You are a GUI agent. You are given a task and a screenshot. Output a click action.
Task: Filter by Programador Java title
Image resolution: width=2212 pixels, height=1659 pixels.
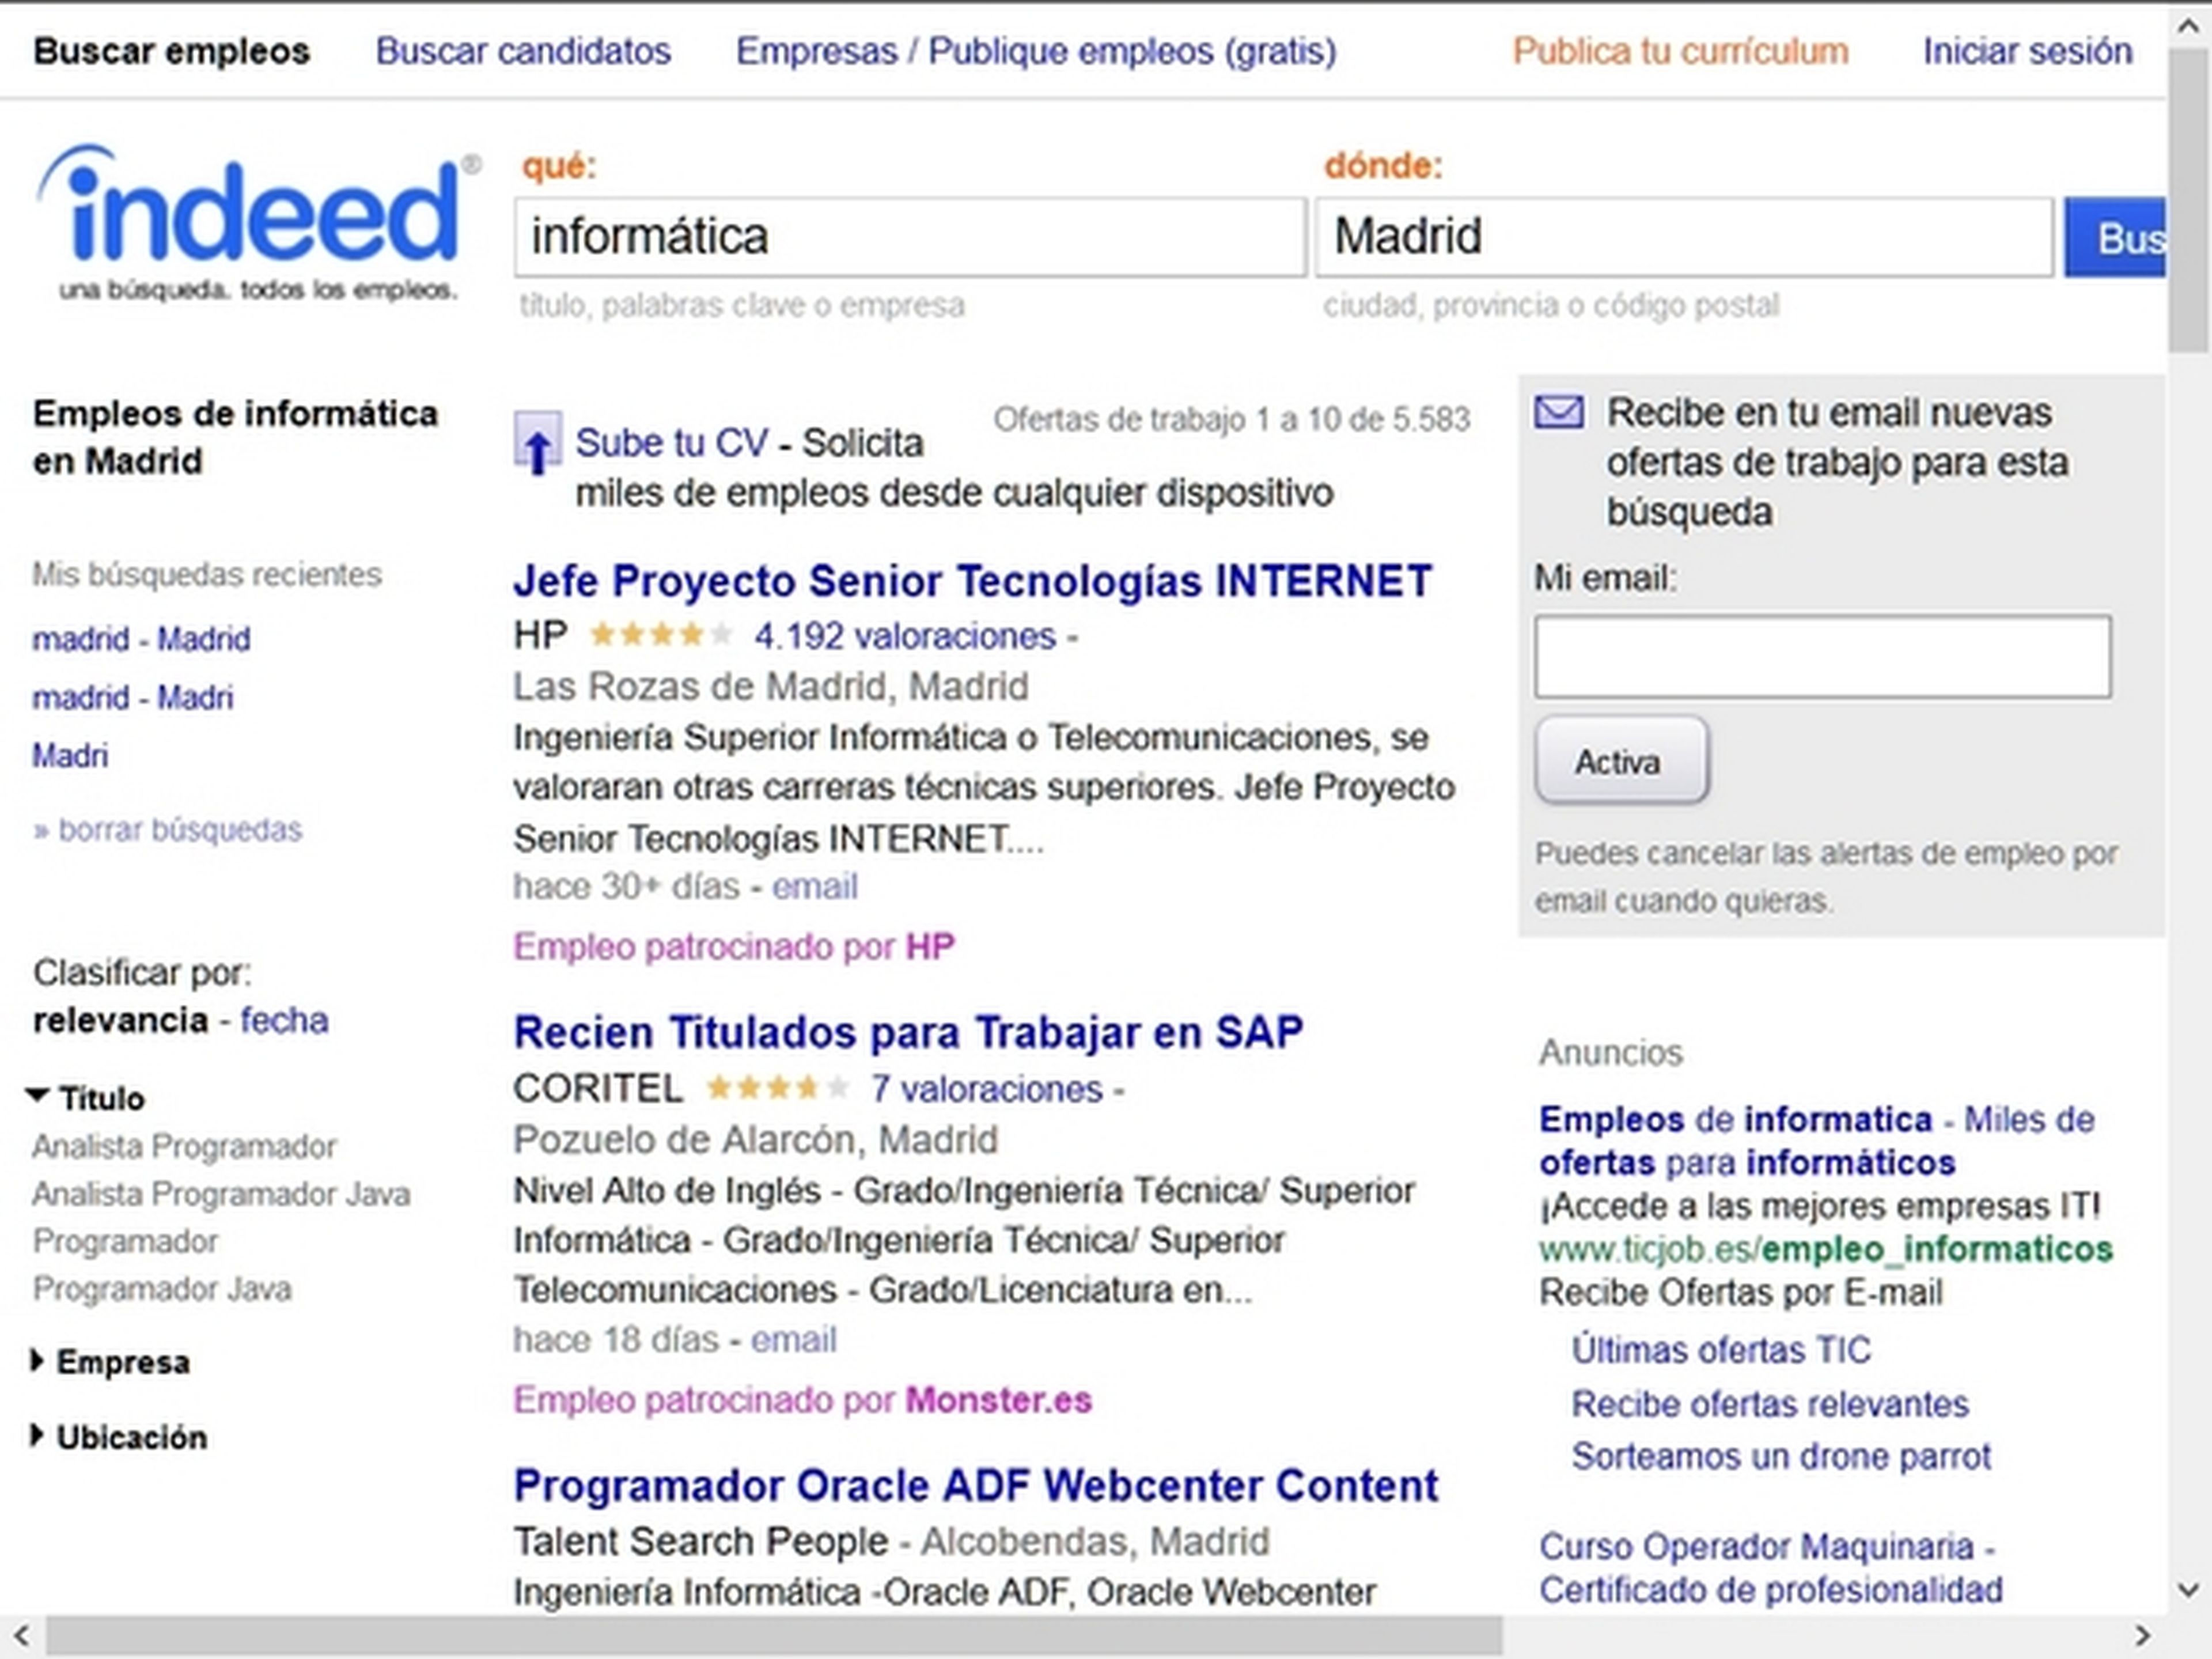[x=162, y=1289]
